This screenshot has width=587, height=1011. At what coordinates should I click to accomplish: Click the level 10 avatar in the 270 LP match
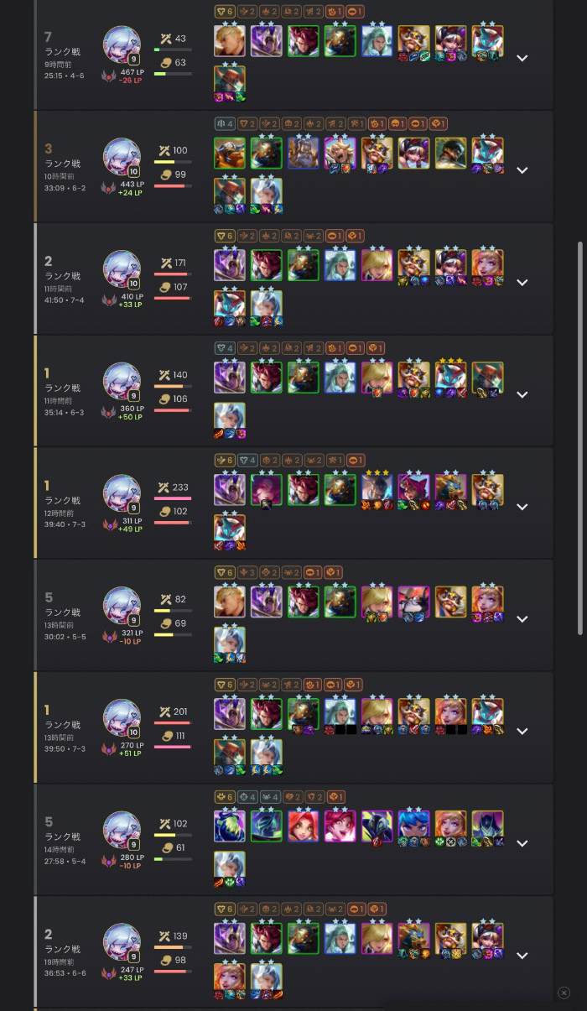click(122, 718)
